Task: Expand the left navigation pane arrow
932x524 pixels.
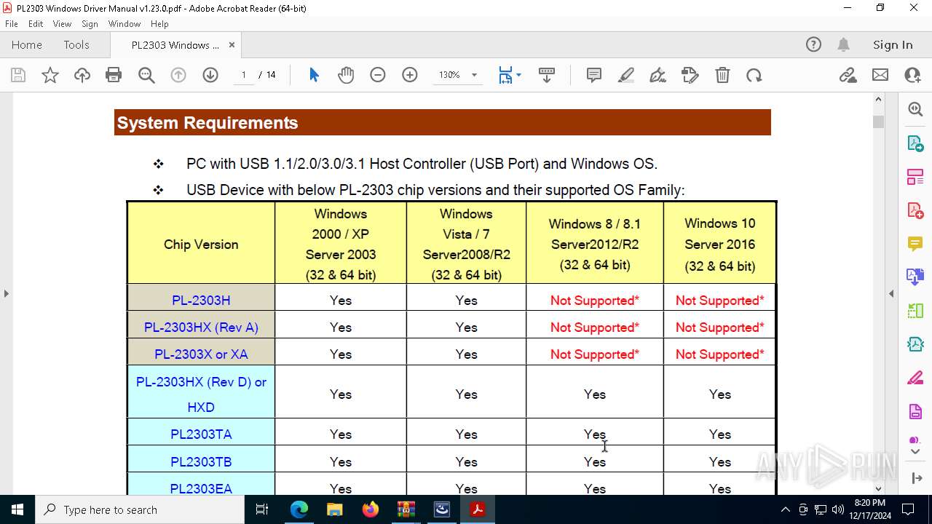Action: pos(6,294)
